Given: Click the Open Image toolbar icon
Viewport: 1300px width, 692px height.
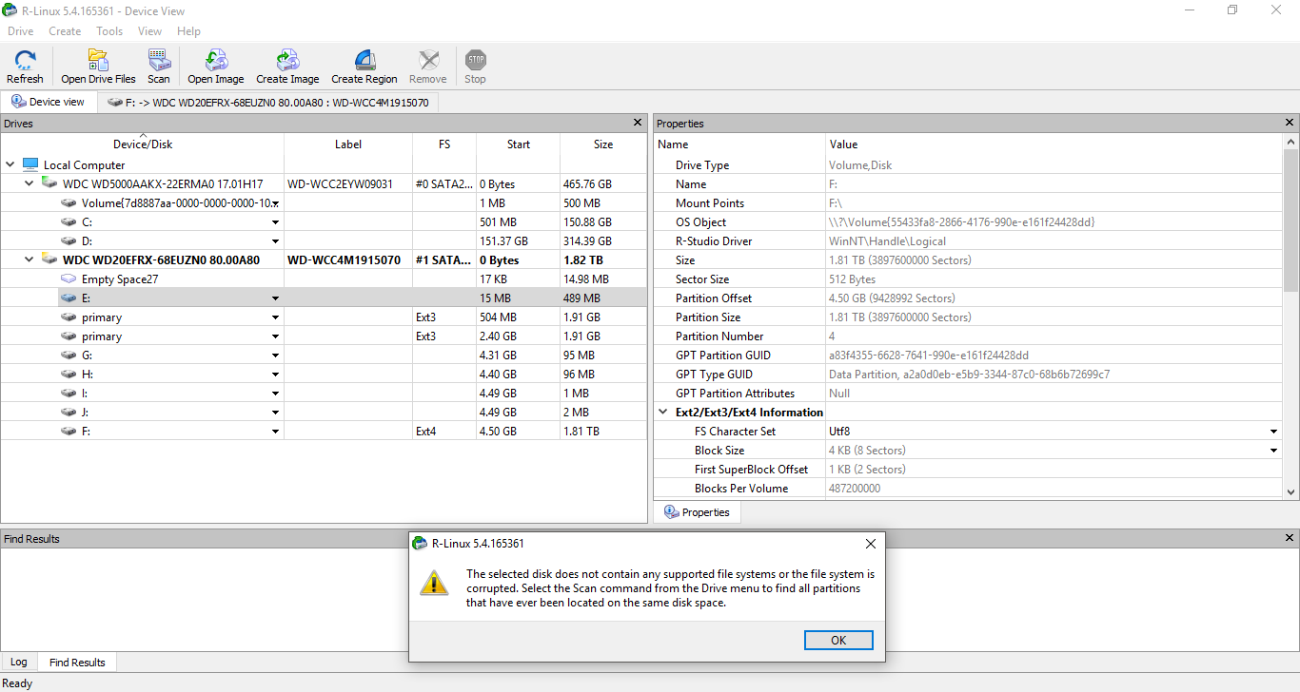Looking at the screenshot, I should coord(216,61).
